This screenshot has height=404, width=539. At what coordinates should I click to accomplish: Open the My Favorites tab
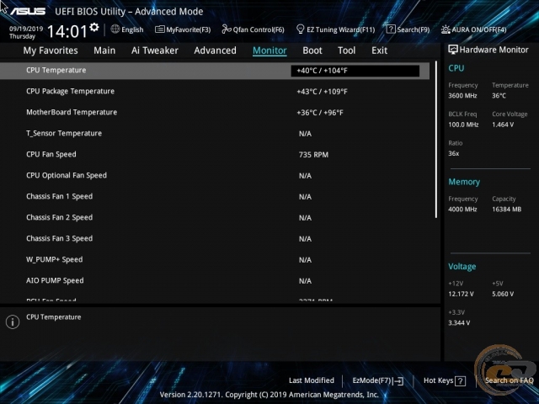coord(51,50)
